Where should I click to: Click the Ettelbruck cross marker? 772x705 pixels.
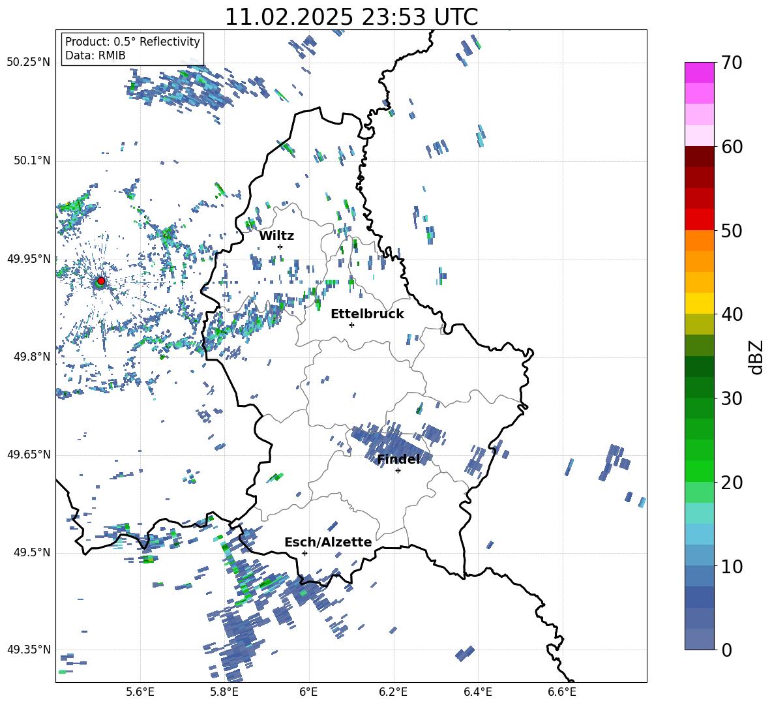pos(351,325)
